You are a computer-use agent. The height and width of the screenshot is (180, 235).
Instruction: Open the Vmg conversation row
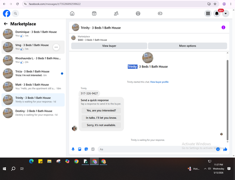click(33, 47)
